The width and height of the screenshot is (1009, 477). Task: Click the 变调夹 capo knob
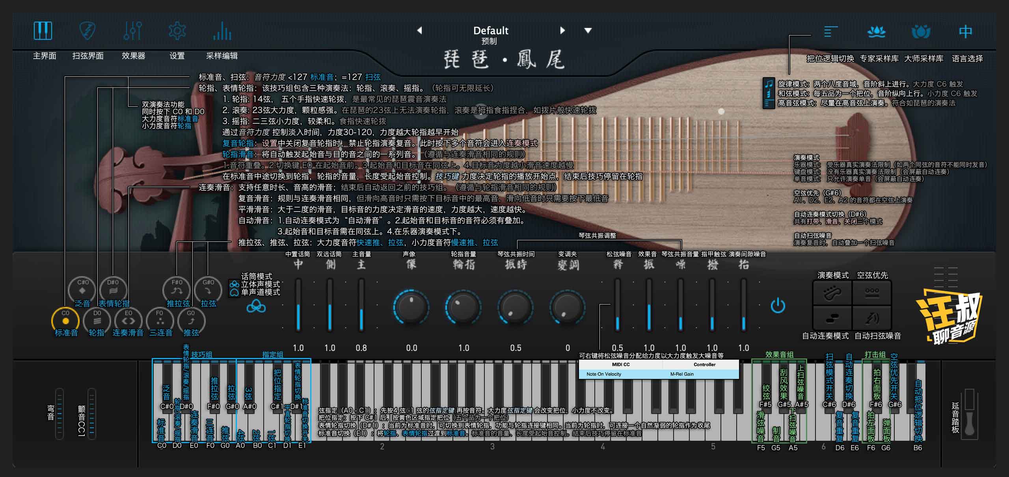(x=568, y=307)
